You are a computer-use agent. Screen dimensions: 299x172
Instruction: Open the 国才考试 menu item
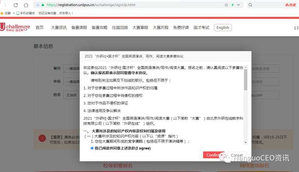(x=201, y=28)
